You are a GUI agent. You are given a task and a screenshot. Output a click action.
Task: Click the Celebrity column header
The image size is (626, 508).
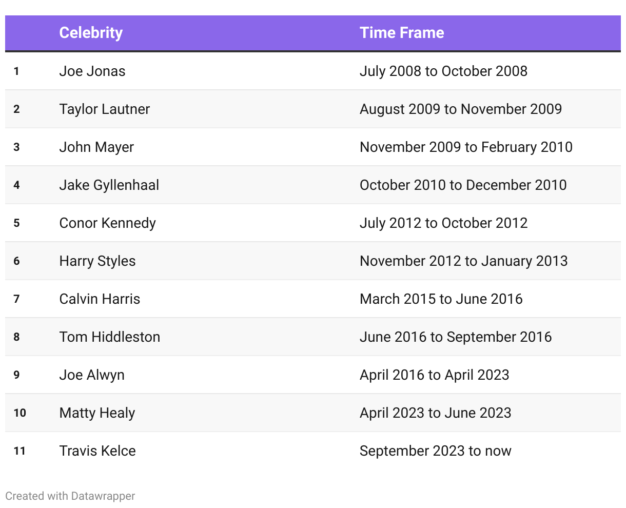coord(91,33)
